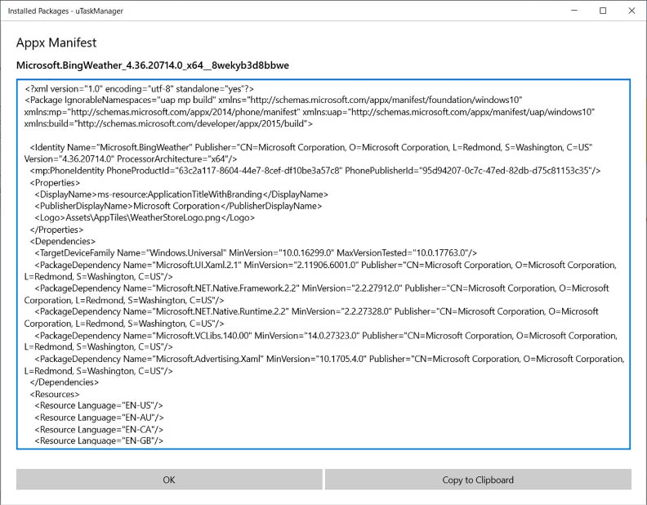Click the mp:PhoneIdentity PhoneProductId line
Screen dimensions: 647x505
[315, 171]
